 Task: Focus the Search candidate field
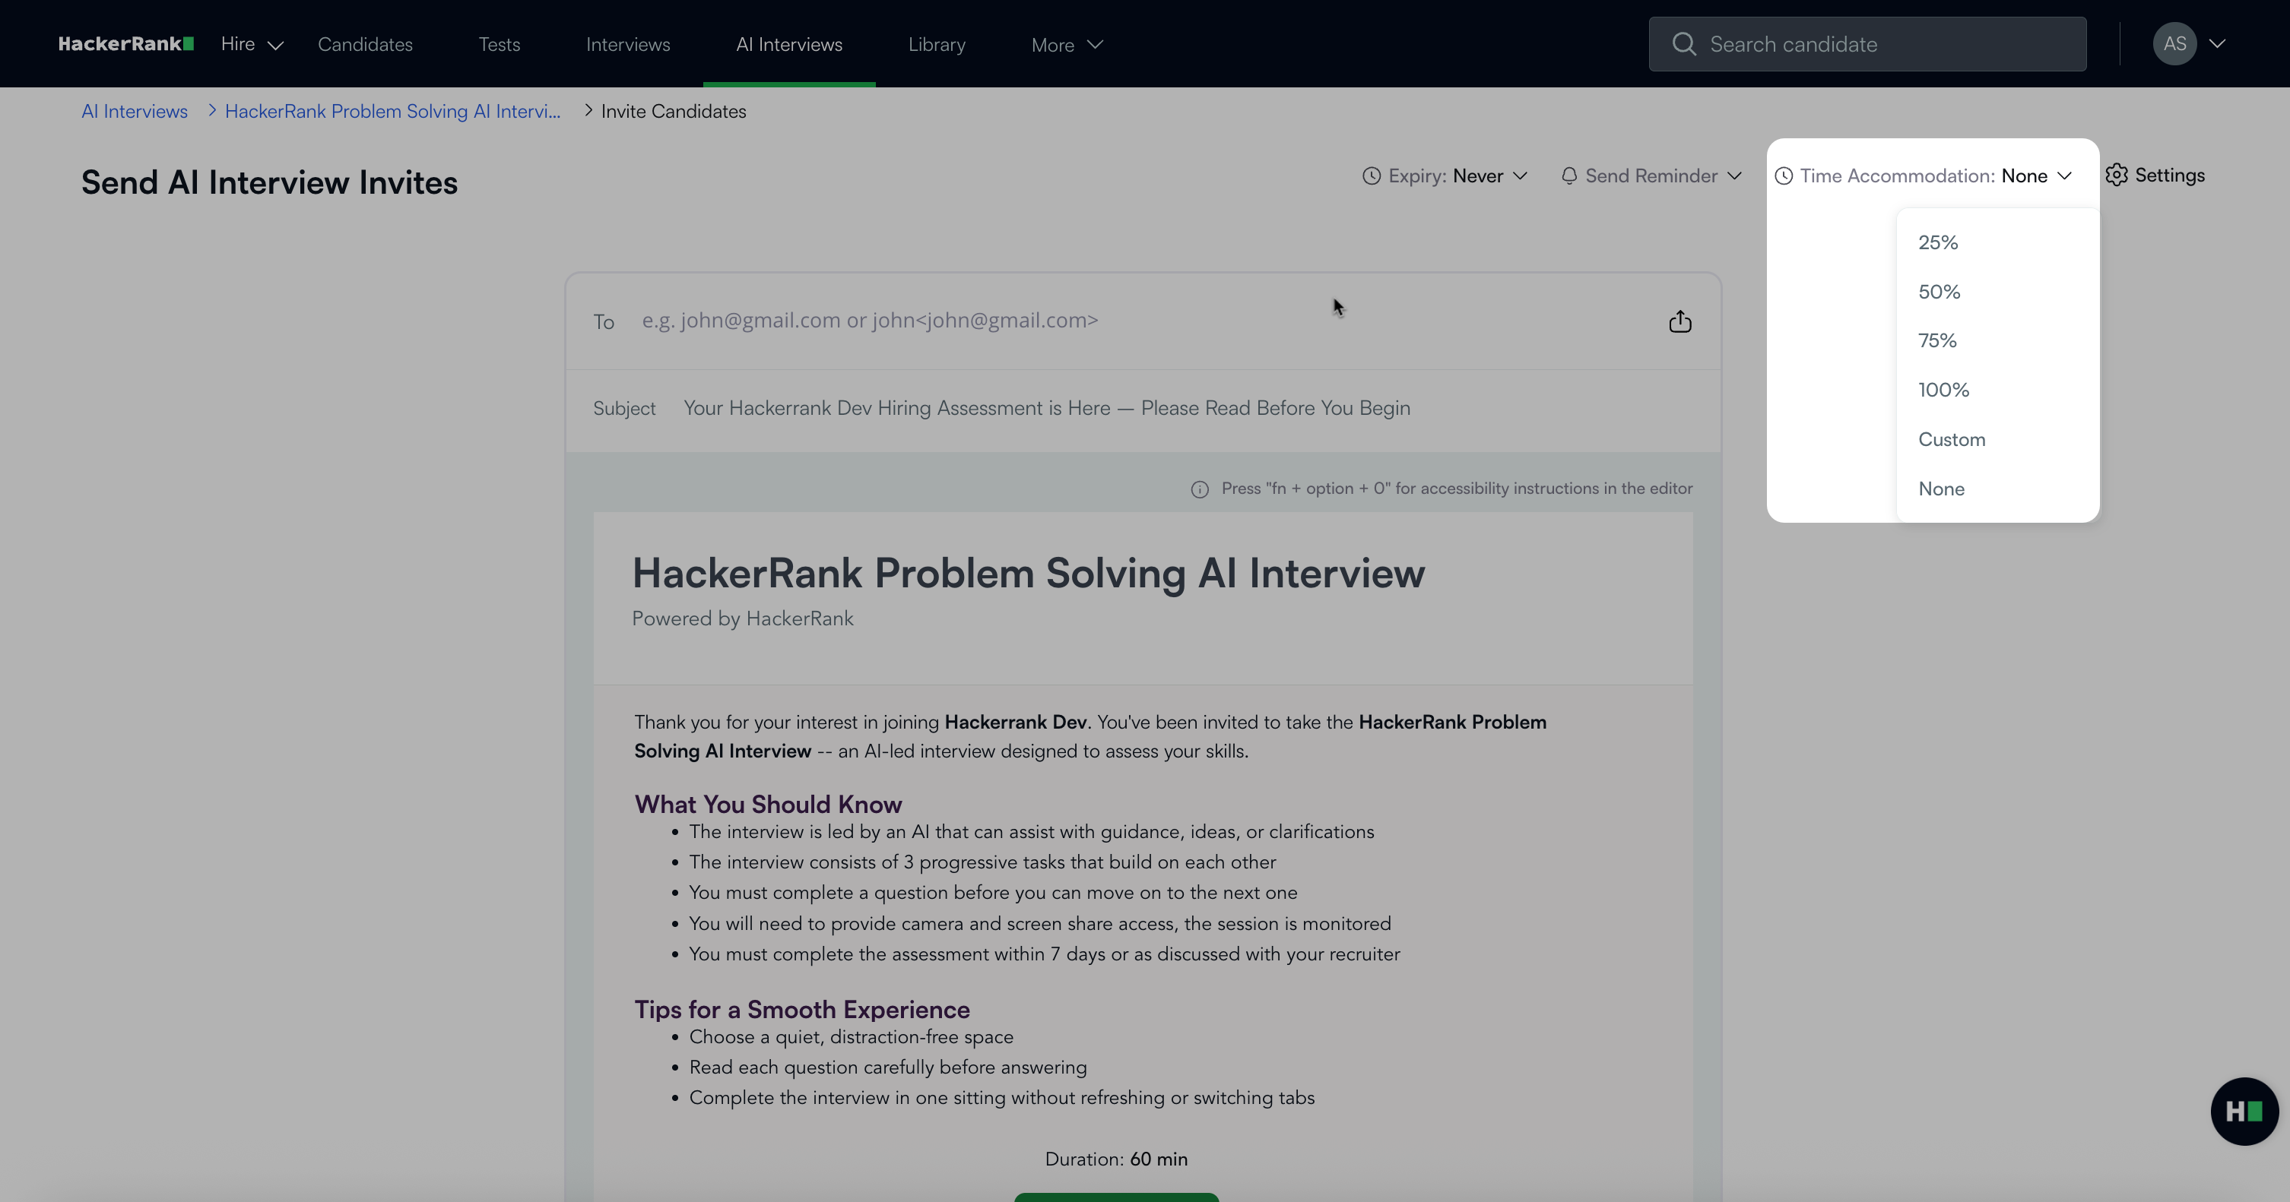1867,43
